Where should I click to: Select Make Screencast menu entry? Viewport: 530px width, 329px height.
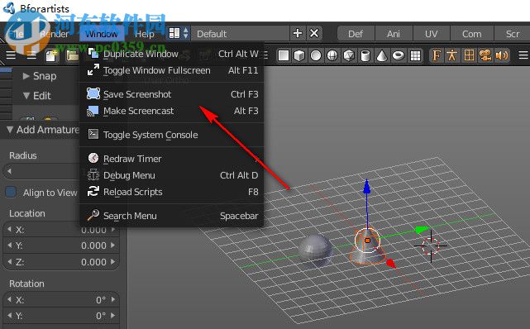click(172, 111)
